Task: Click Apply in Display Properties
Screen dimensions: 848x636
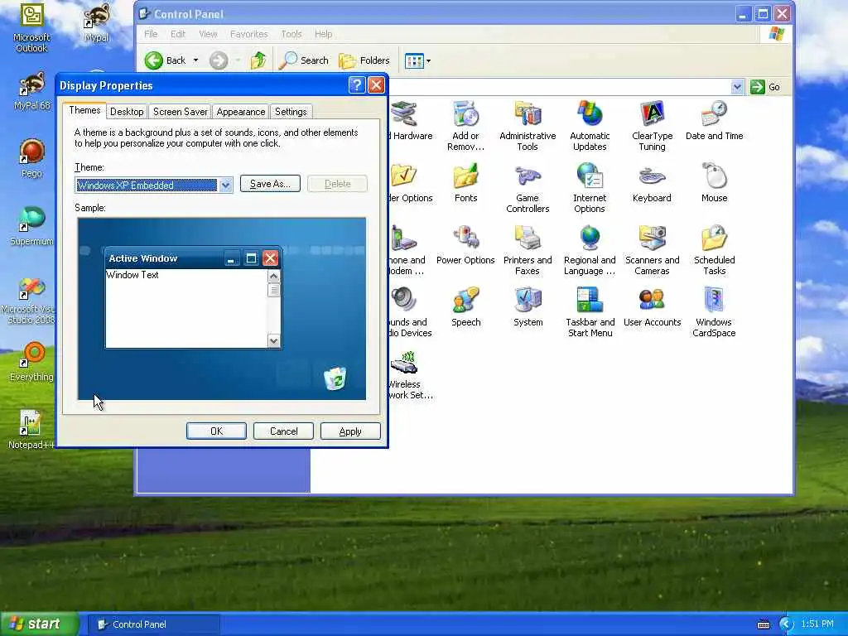Action: [350, 431]
